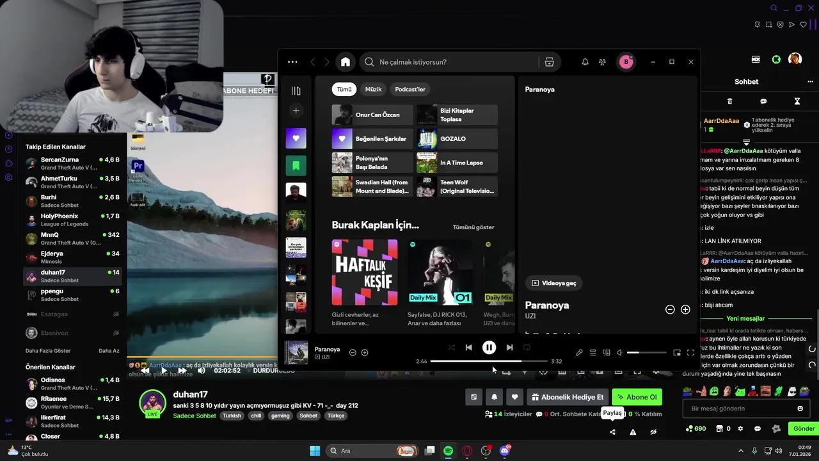Follow channel with heart icon
Screen dimensions: 819x461
(x=514, y=397)
